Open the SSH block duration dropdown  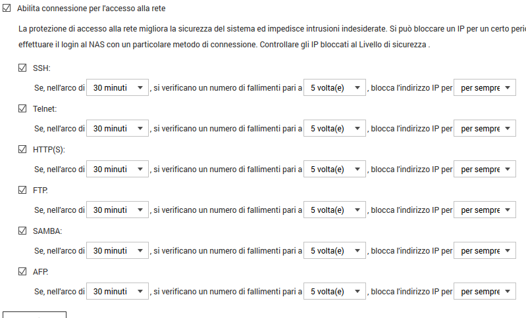[485, 88]
